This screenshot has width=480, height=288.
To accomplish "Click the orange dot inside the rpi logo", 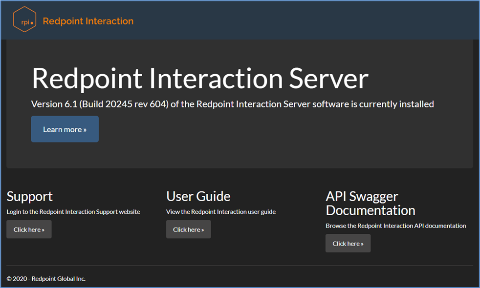I will pyautogui.click(x=32, y=22).
